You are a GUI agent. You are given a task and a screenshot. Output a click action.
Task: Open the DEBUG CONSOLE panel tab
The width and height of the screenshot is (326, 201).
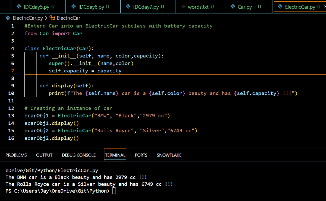(79, 155)
